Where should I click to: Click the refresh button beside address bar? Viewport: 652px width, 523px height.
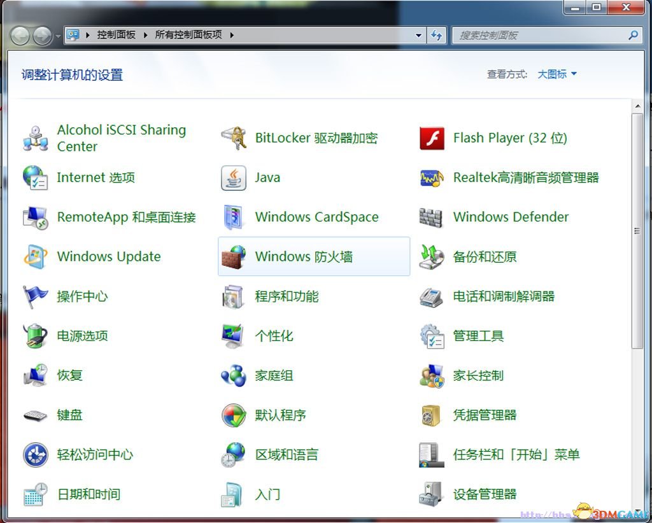click(436, 35)
